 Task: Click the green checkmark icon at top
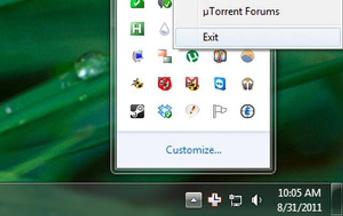click(x=137, y=4)
